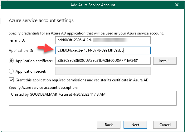Proceed with the Next button

pyautogui.click(x=135, y=125)
